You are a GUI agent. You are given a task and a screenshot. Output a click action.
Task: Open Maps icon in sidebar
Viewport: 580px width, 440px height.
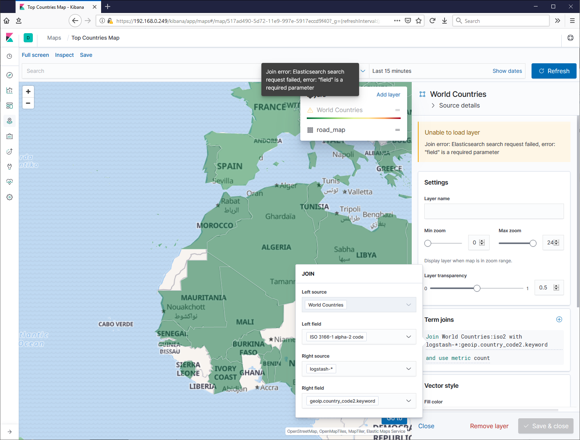[x=10, y=121]
